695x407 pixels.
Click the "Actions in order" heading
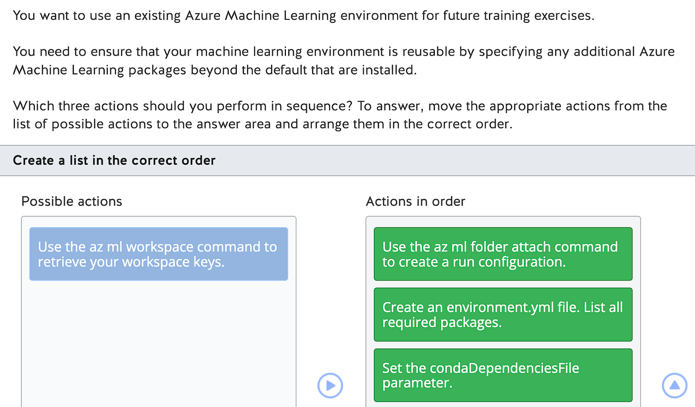point(416,201)
